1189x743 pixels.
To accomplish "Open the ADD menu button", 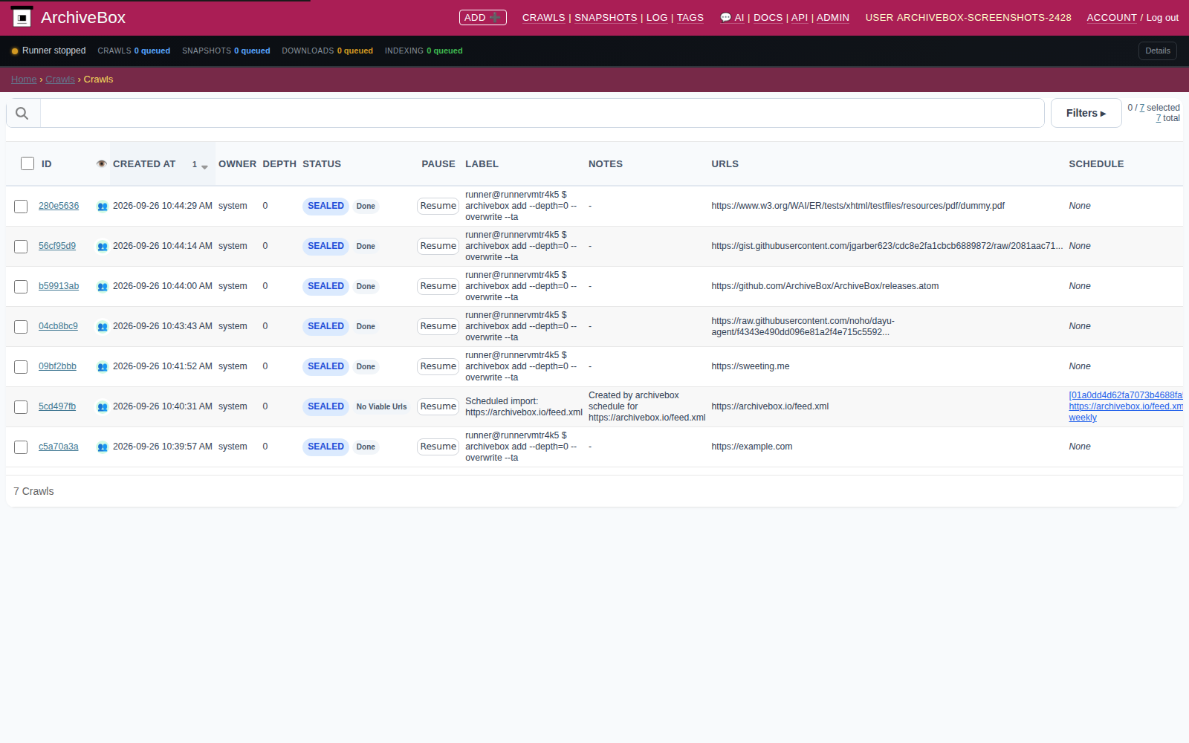I will click(483, 17).
